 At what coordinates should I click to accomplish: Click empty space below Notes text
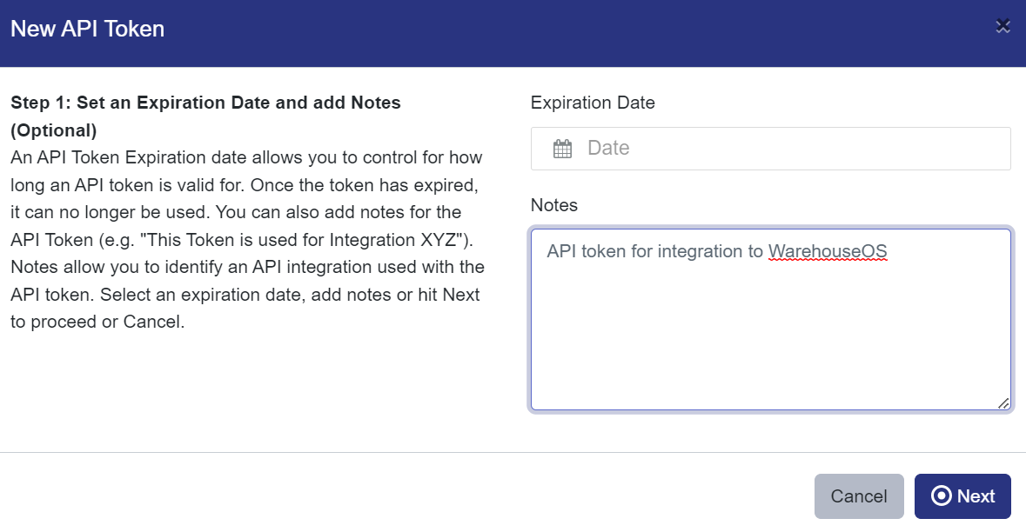point(770,348)
